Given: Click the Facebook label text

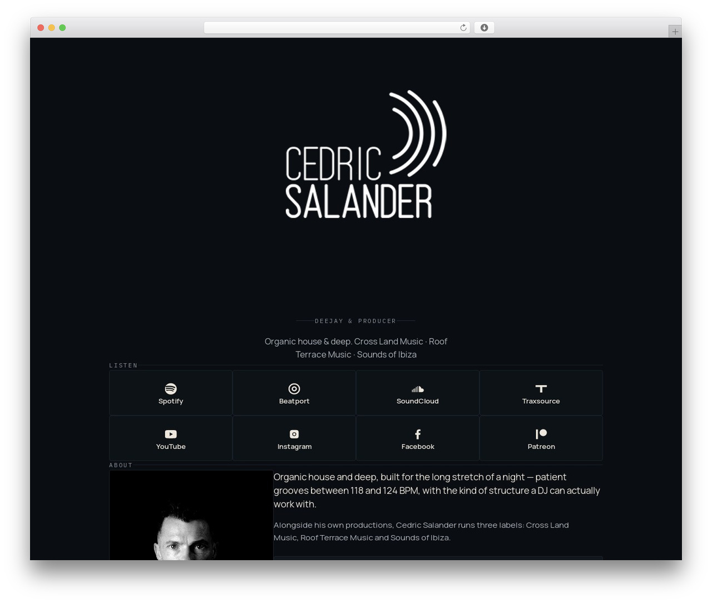Looking at the screenshot, I should [418, 447].
